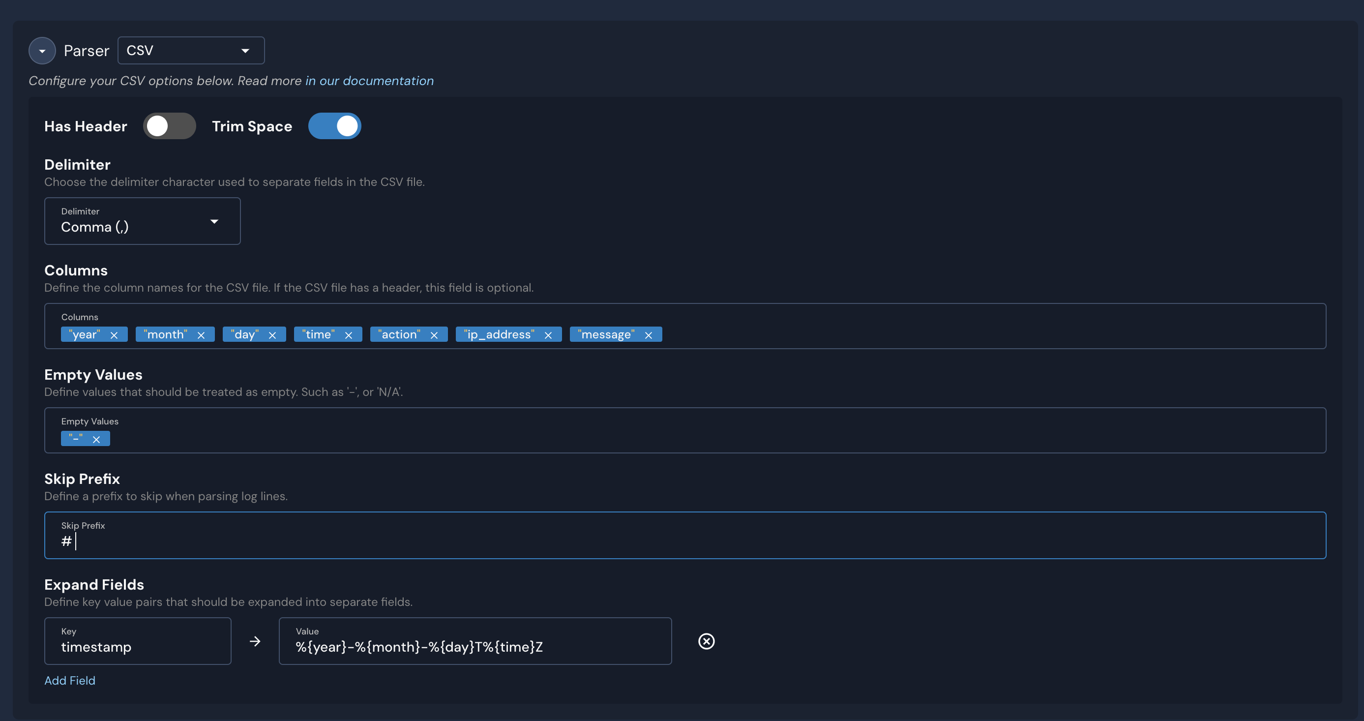Open the "in our documentation" link
Viewport: 1364px width, 721px height.
tap(369, 81)
